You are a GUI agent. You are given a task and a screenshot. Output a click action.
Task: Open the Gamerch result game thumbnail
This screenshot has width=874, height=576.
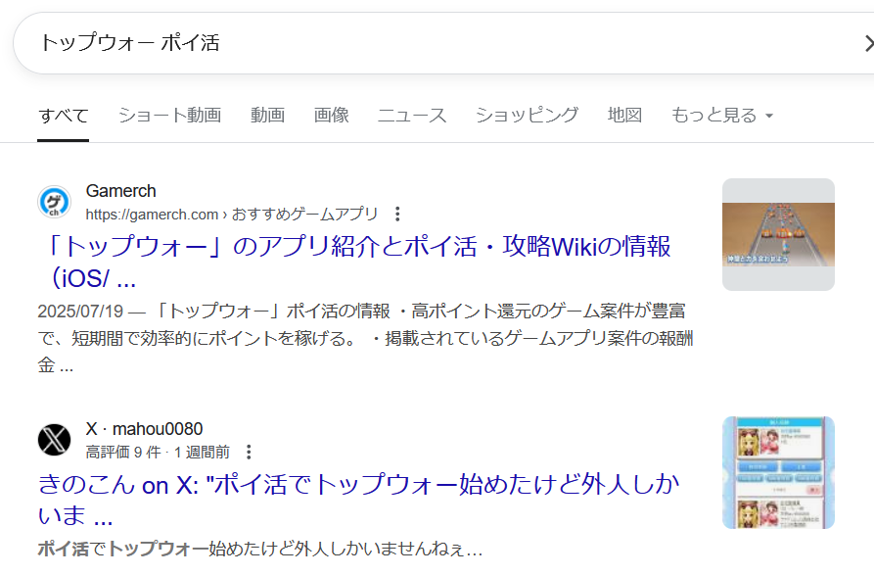coord(778,234)
